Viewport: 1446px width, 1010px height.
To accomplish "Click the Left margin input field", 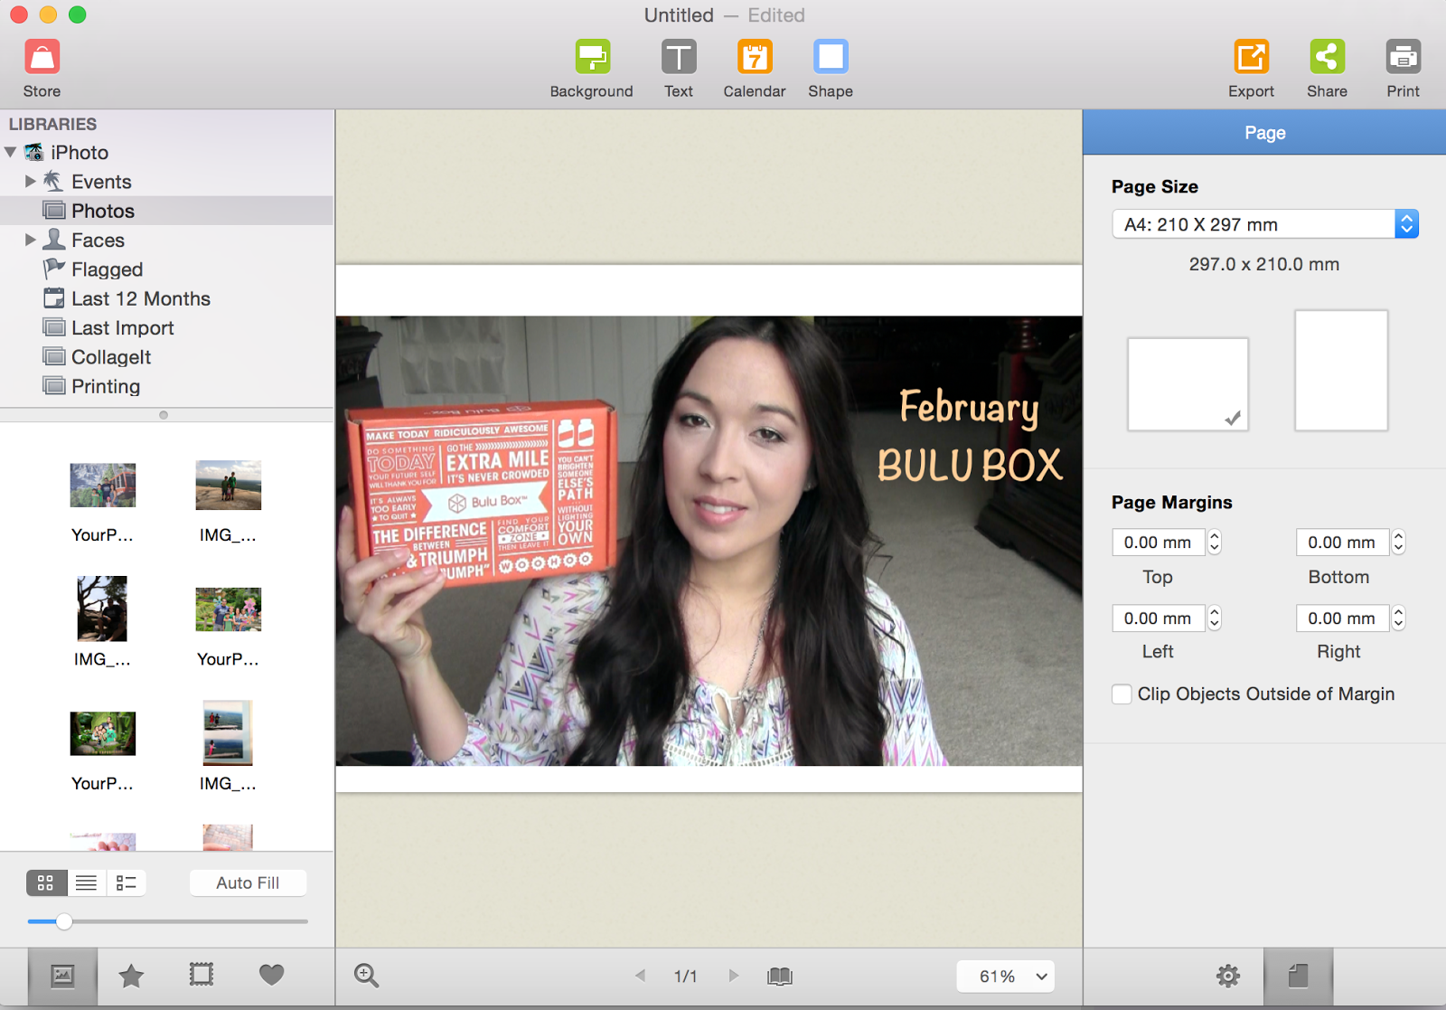I will pyautogui.click(x=1158, y=618).
